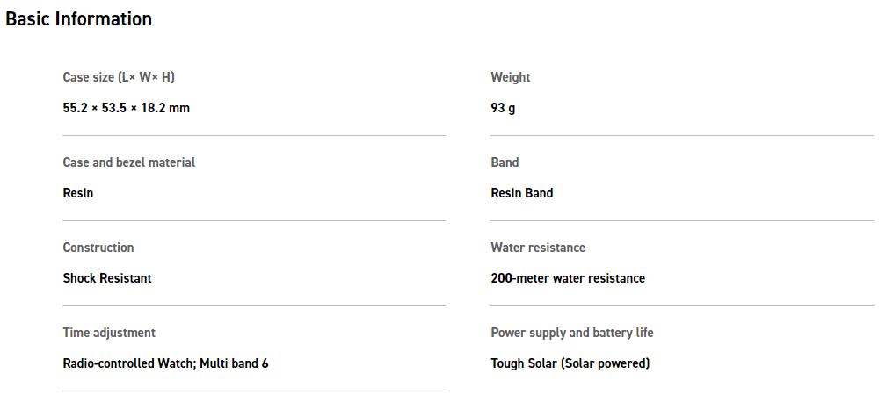The image size is (886, 402).
Task: Click the Resin material value
Action: (x=78, y=193)
